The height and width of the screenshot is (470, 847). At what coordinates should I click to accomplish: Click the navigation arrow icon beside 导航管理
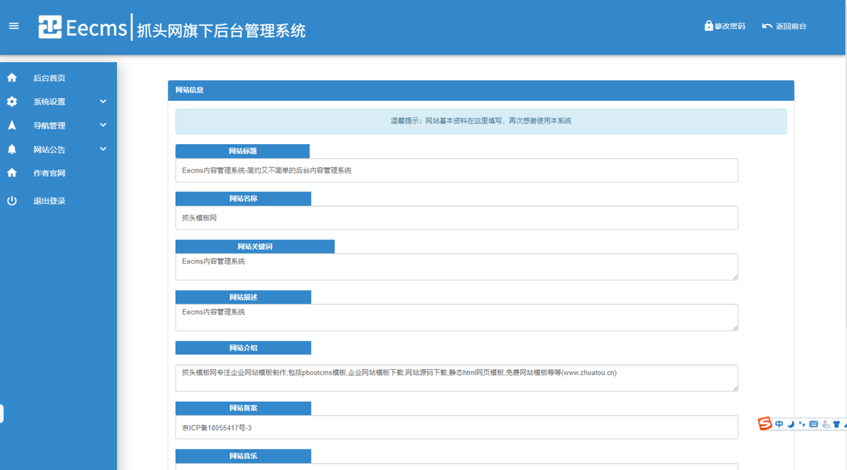point(11,126)
